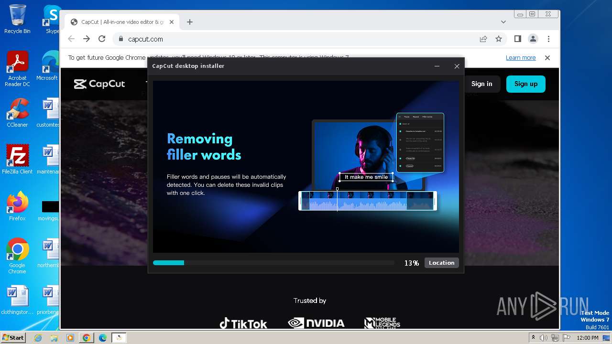Click Sign in on the CapCut page
Screen dimensions: 612x344
pos(481,84)
